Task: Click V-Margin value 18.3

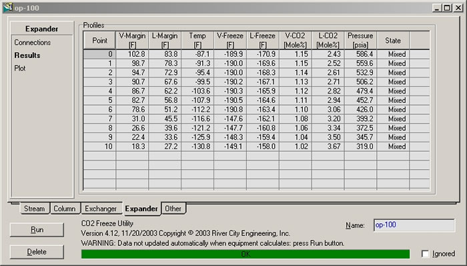Action: point(132,146)
